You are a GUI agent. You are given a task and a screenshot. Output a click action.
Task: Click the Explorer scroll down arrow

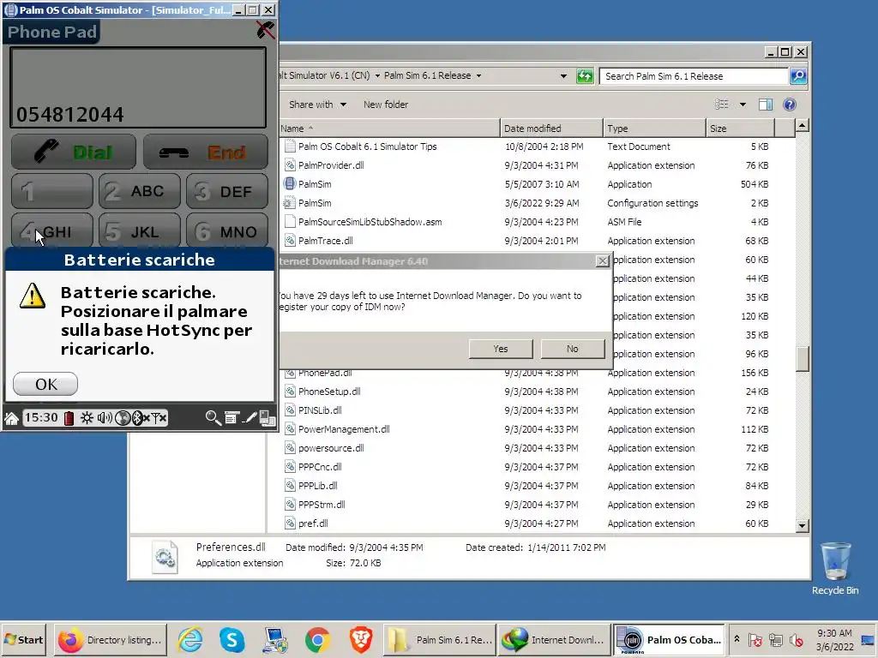coord(802,525)
